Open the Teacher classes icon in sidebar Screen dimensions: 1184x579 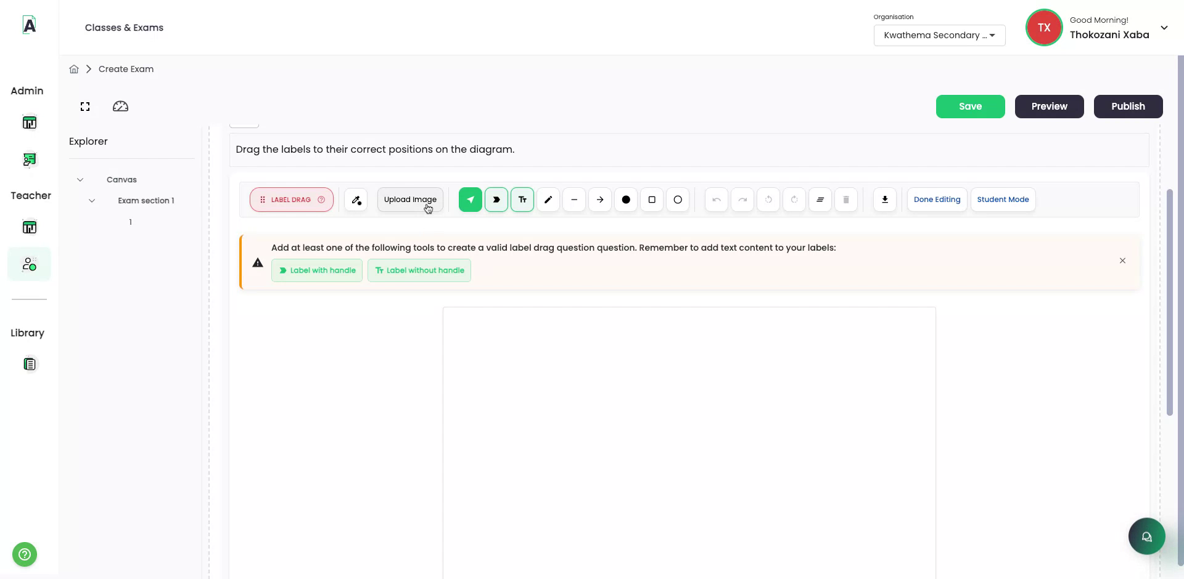click(30, 227)
